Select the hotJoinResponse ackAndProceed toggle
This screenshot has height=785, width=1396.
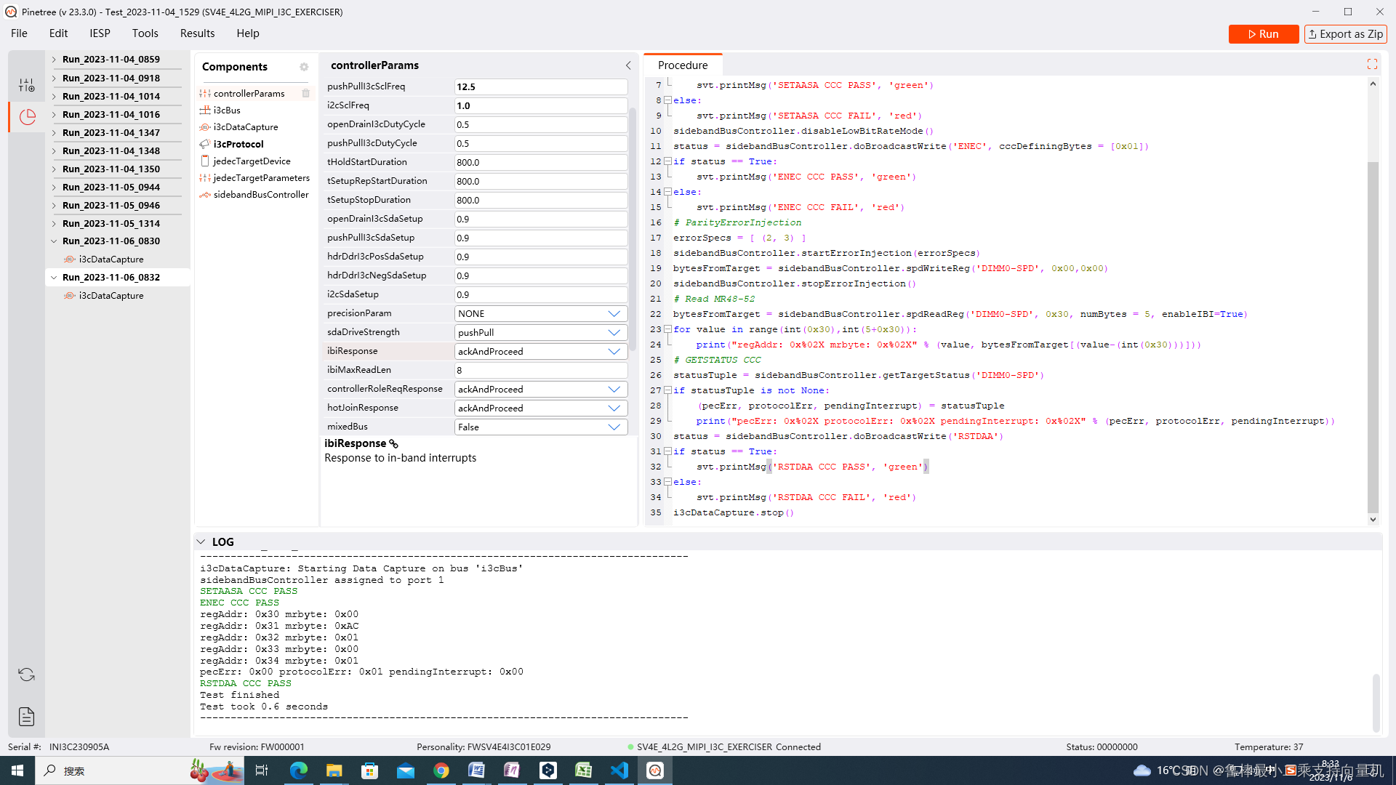click(539, 407)
